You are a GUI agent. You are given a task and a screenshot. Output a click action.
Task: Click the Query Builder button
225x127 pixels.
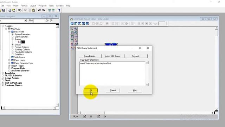[x=90, y=56]
